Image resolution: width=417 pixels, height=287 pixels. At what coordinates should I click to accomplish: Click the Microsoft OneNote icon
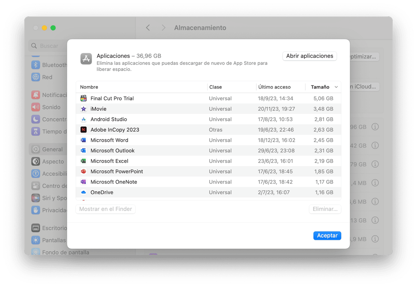tap(83, 182)
